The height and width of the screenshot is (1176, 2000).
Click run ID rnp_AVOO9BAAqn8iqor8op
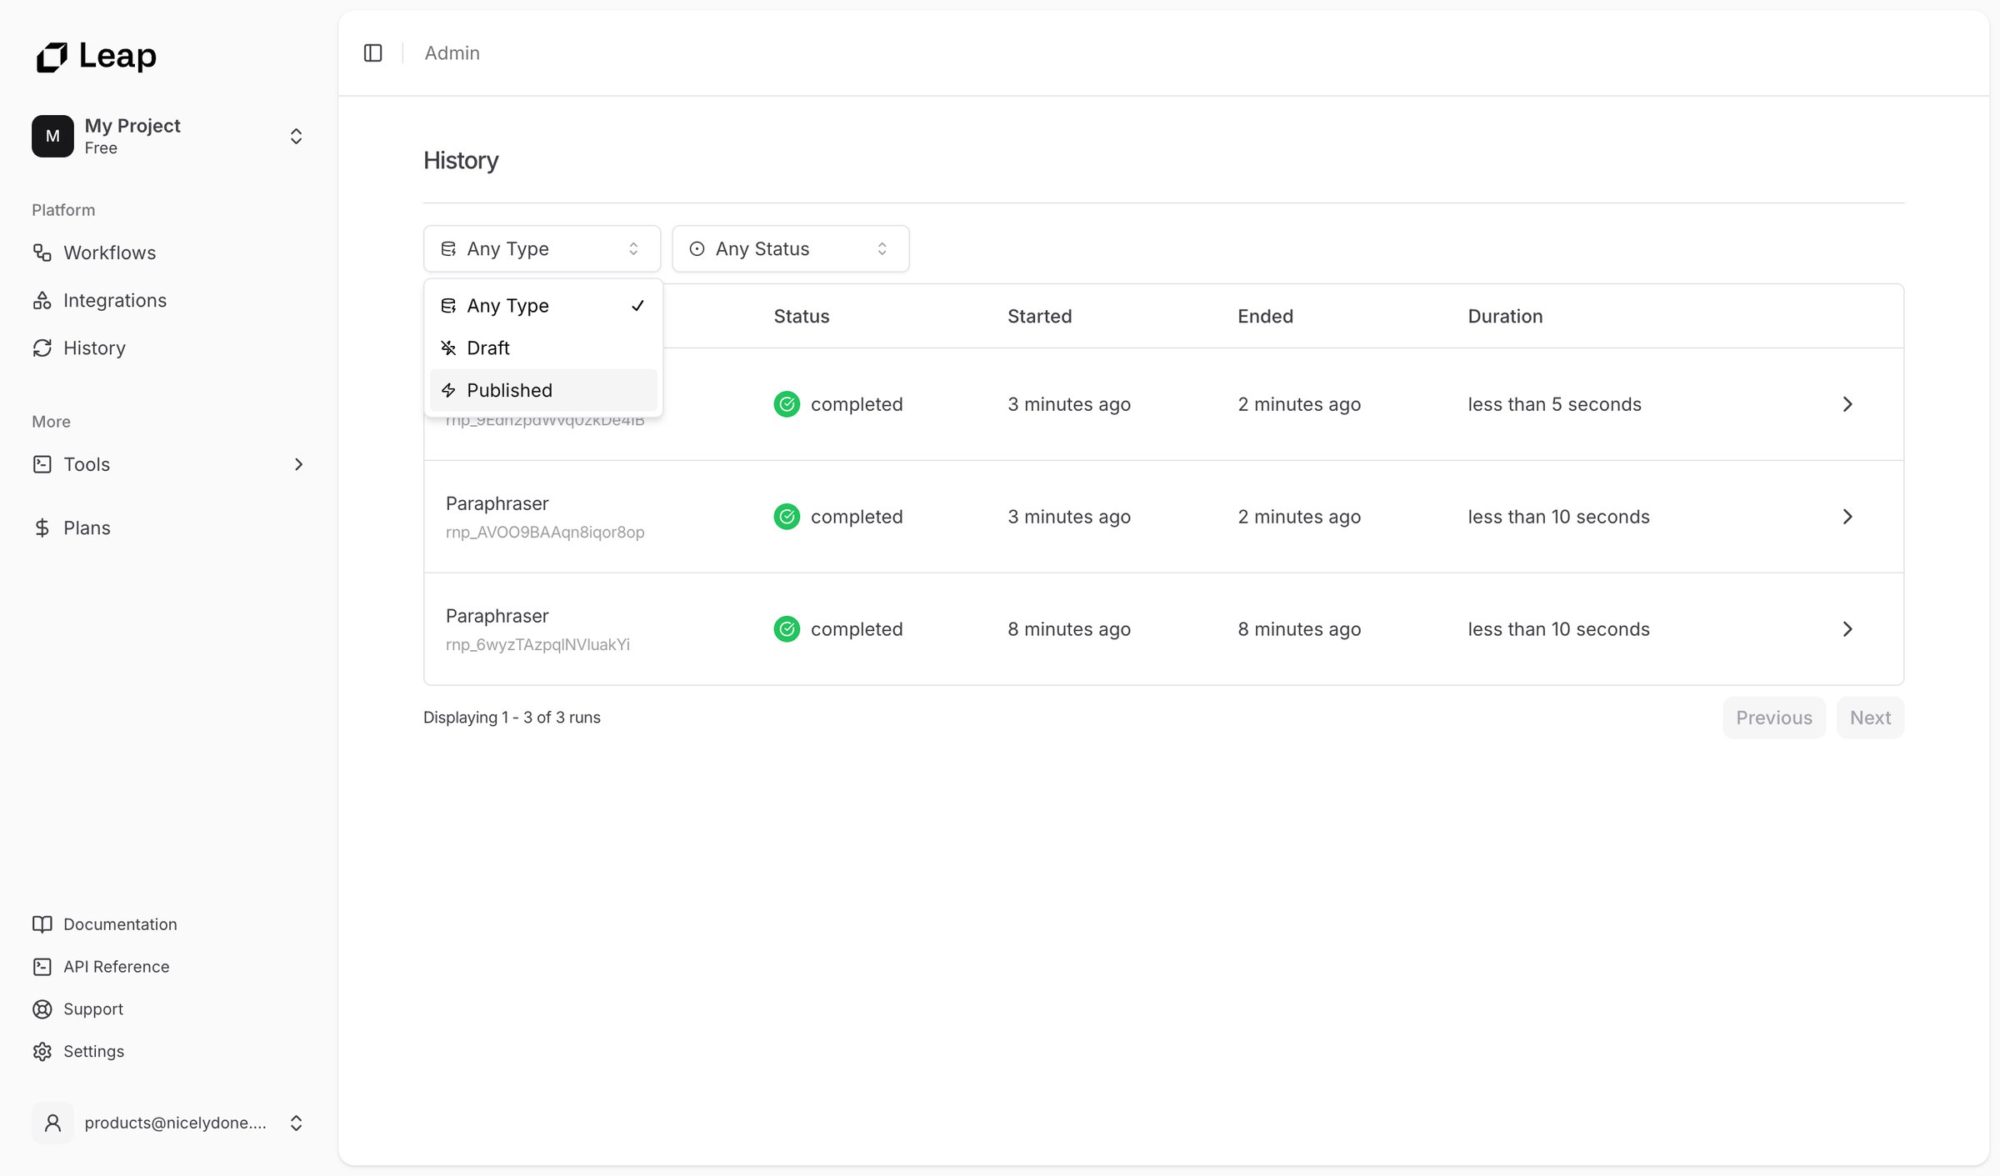click(545, 532)
